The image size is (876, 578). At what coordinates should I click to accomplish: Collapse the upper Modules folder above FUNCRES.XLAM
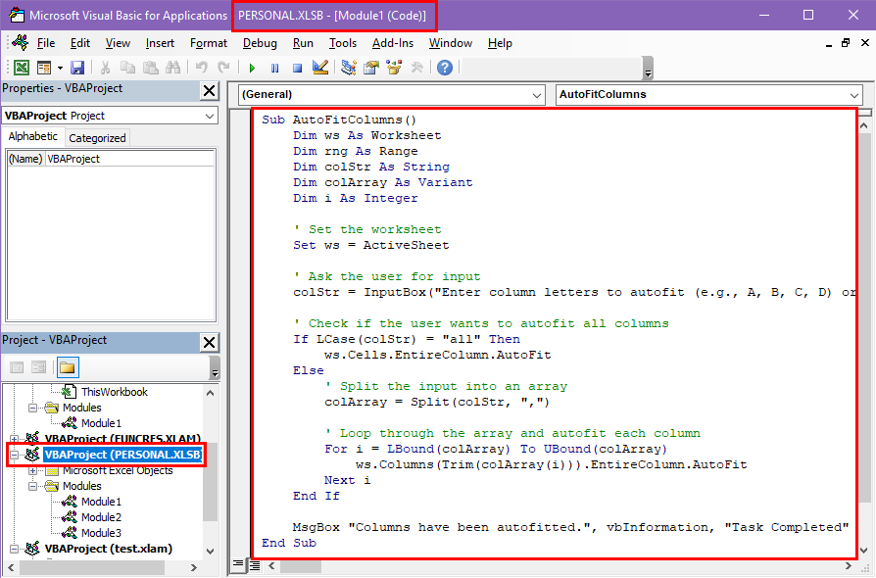pos(32,409)
